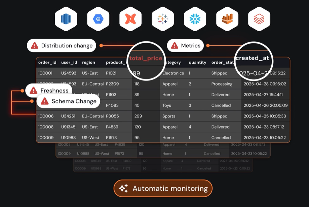
Task: Select timestamp 2025-04-25 10:05:33
Action: (265, 116)
